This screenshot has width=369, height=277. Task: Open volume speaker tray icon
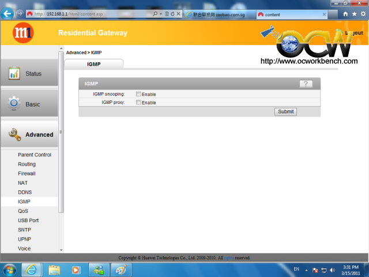[x=332, y=270]
